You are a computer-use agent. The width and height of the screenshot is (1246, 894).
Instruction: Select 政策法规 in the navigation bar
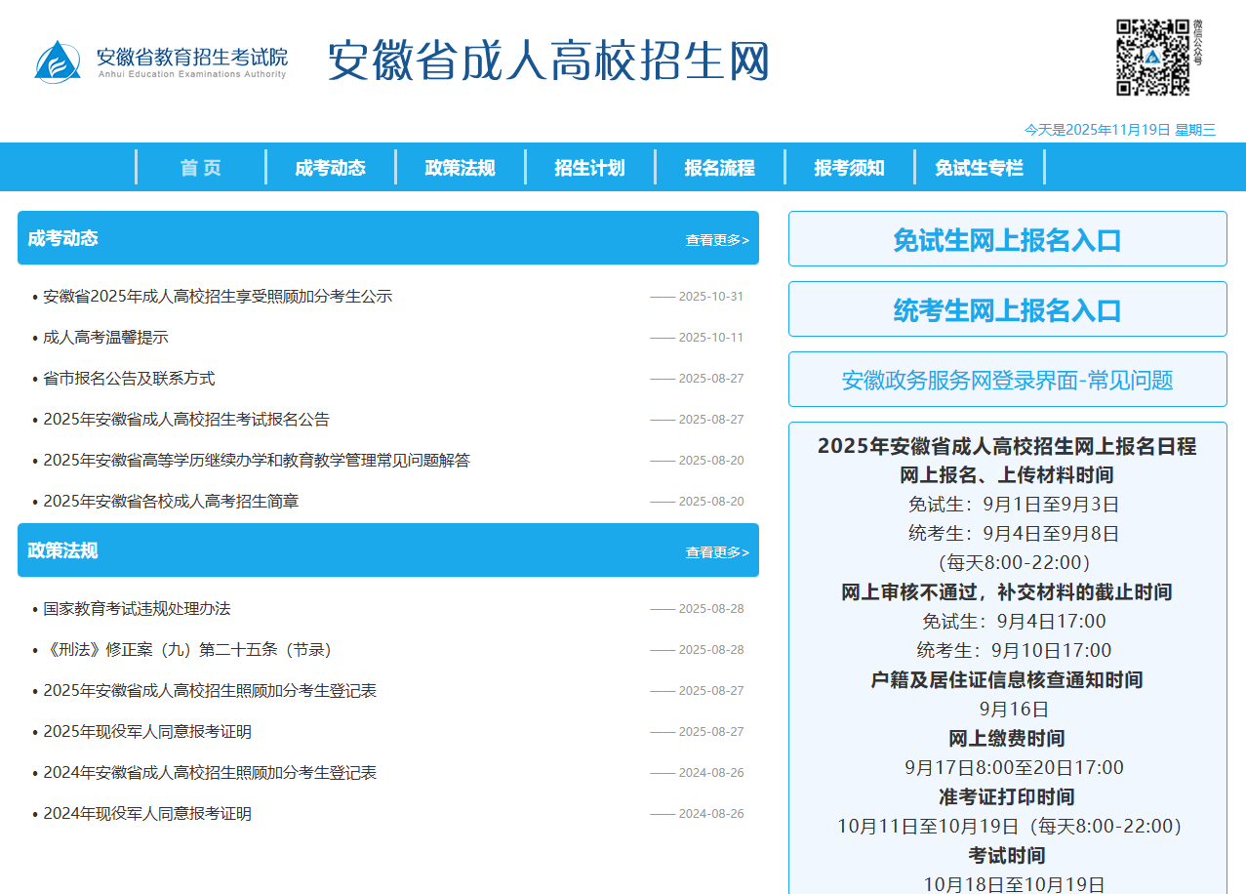[x=460, y=168]
